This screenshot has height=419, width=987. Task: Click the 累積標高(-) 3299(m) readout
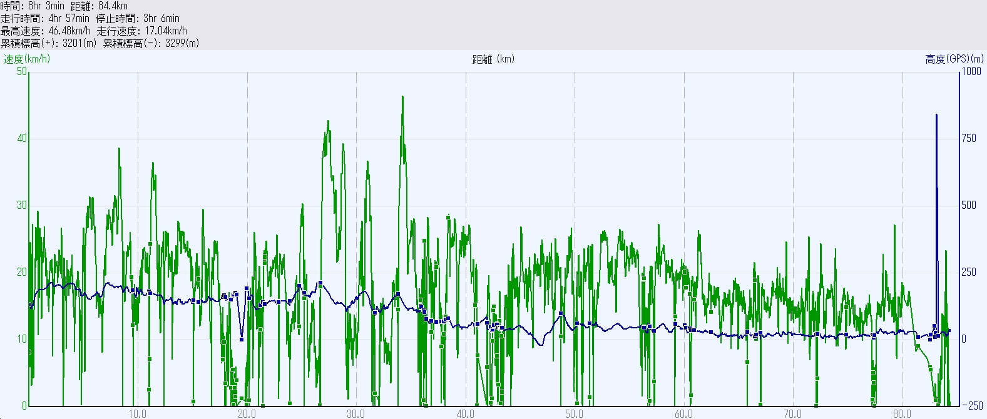point(151,43)
